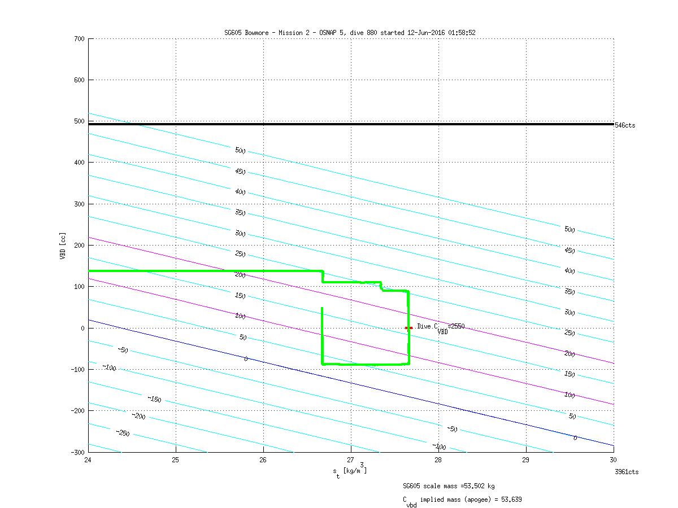Click the 'VBD [cc]' y-axis label

point(63,245)
